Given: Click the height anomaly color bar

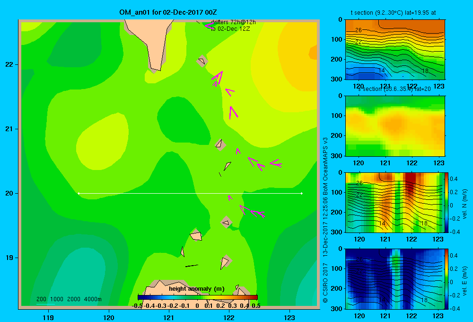Looking at the screenshot, I should click(198, 297).
